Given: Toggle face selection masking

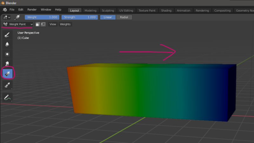Looking at the screenshot, I should (x=37, y=24).
